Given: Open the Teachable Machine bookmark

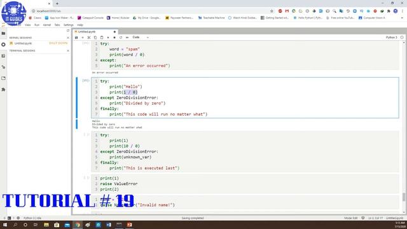Looking at the screenshot, I should [211, 18].
